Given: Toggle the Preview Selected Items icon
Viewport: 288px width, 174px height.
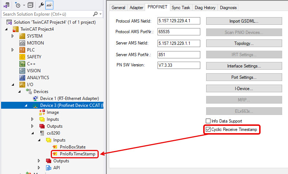Looking at the screenshot, I should pyautogui.click(x=49, y=5).
